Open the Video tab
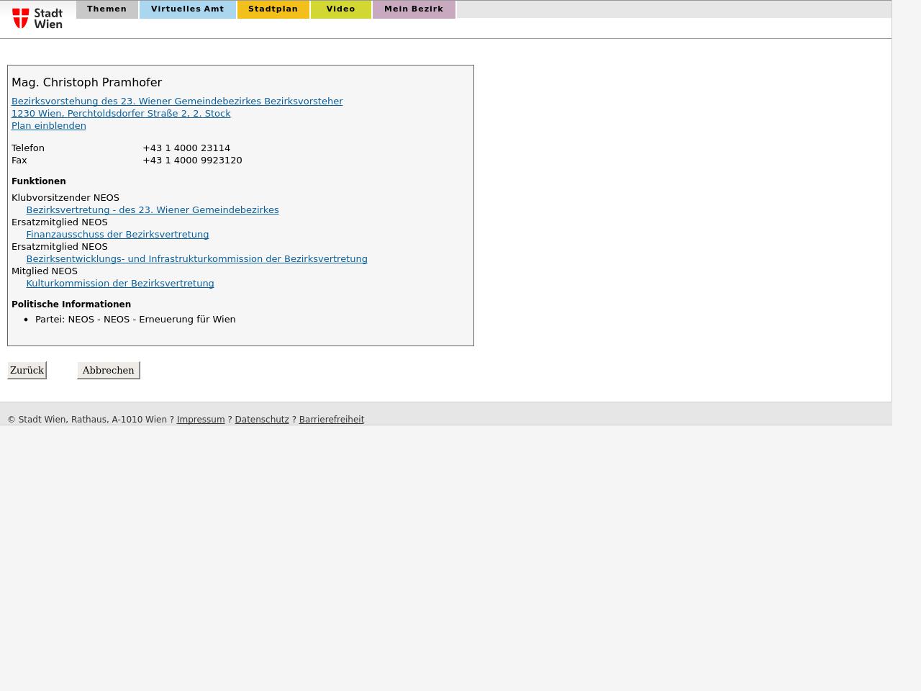Viewport: 921px width, 691px height. click(341, 9)
